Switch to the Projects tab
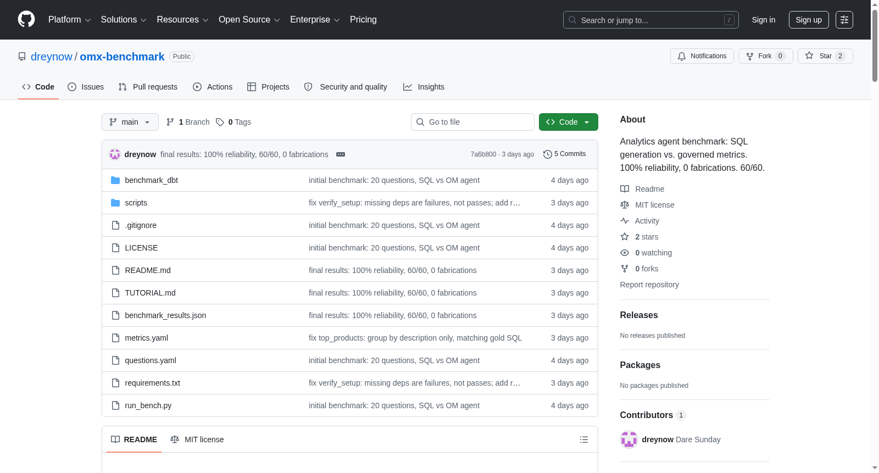The image size is (879, 473). pyautogui.click(x=268, y=87)
